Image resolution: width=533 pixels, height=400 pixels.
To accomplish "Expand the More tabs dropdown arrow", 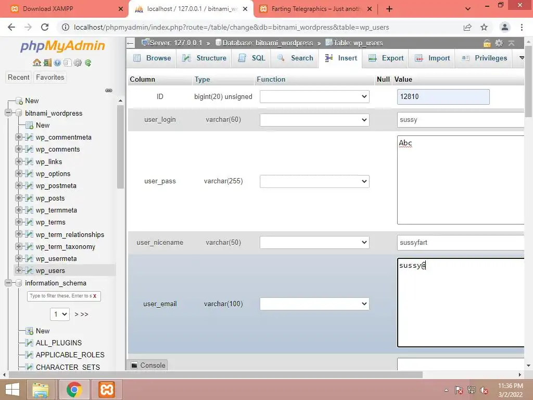I will pyautogui.click(x=522, y=58).
